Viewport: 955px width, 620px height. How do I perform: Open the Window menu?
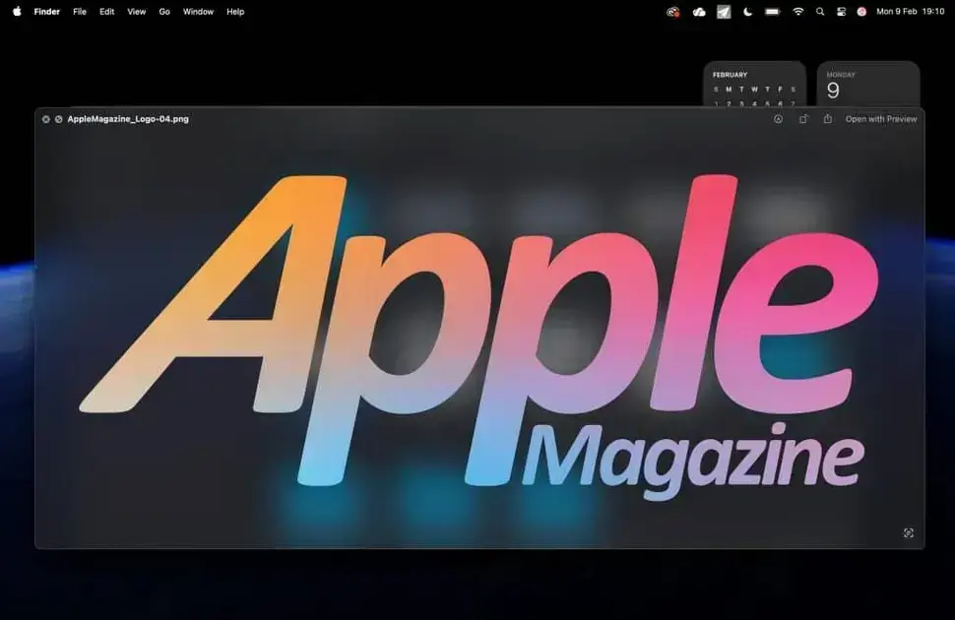coord(198,12)
